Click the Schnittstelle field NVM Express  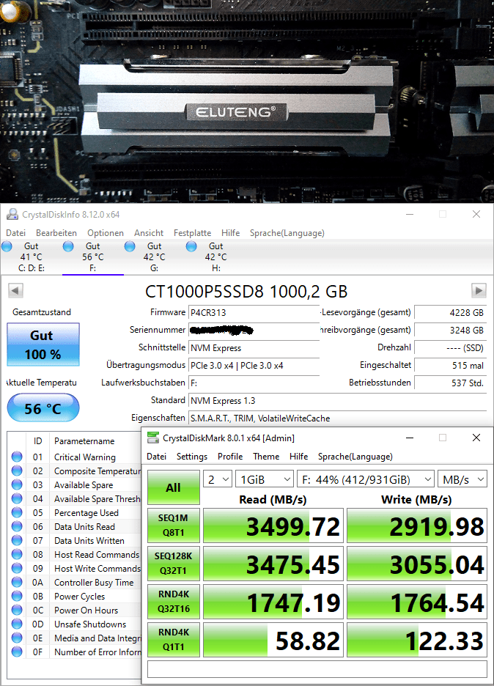pyautogui.click(x=254, y=348)
